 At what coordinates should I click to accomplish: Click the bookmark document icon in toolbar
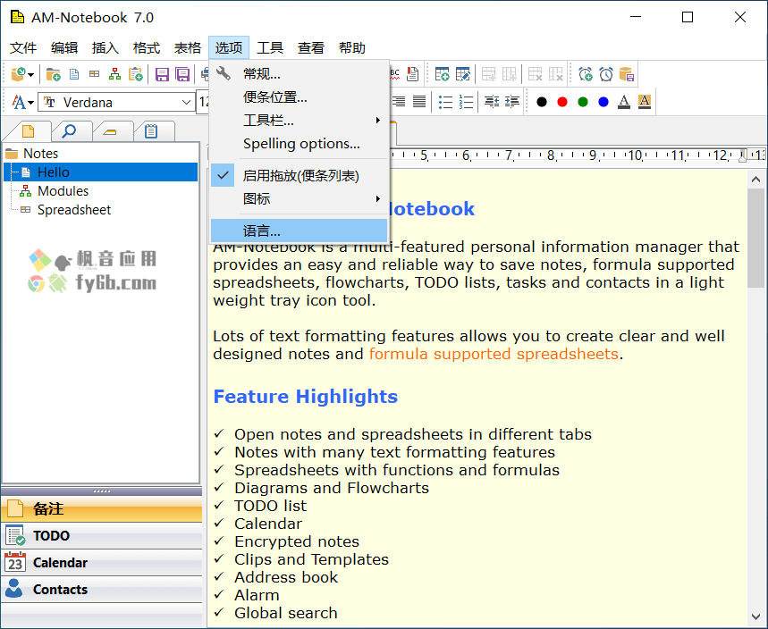pos(413,74)
